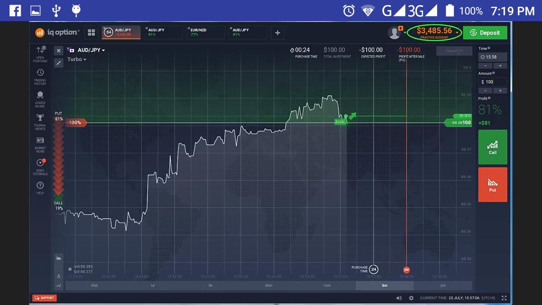Viewport: 542px width, 305px height.
Task: Open the multi-chart grid layout icon
Action: tap(91, 33)
